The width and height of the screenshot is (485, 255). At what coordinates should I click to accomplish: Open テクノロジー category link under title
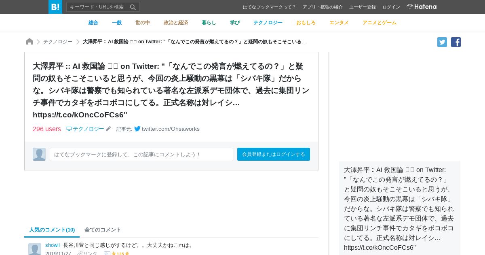click(85, 129)
